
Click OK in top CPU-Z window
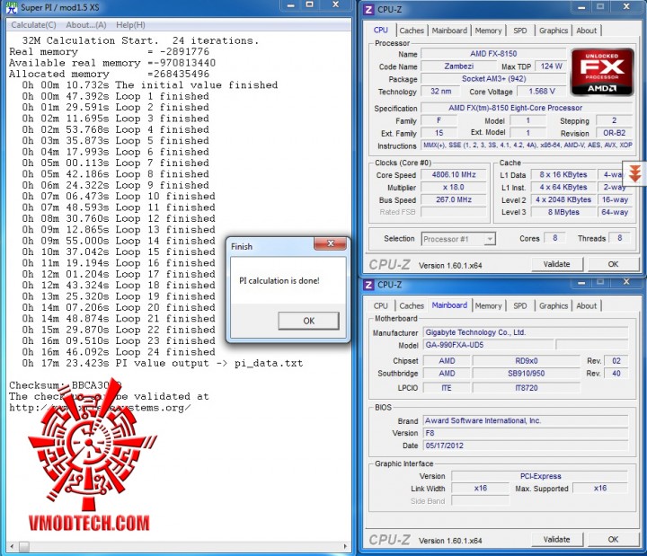pyautogui.click(x=613, y=264)
